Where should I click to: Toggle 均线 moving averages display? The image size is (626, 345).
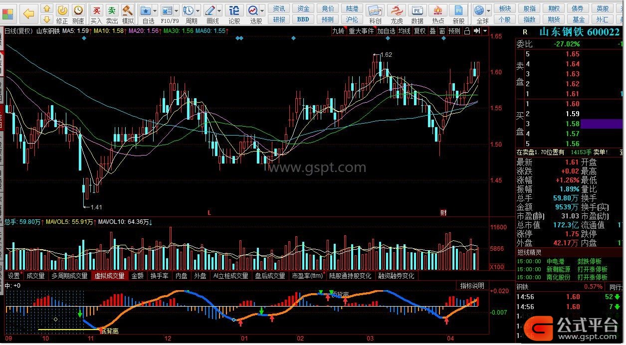(404, 31)
